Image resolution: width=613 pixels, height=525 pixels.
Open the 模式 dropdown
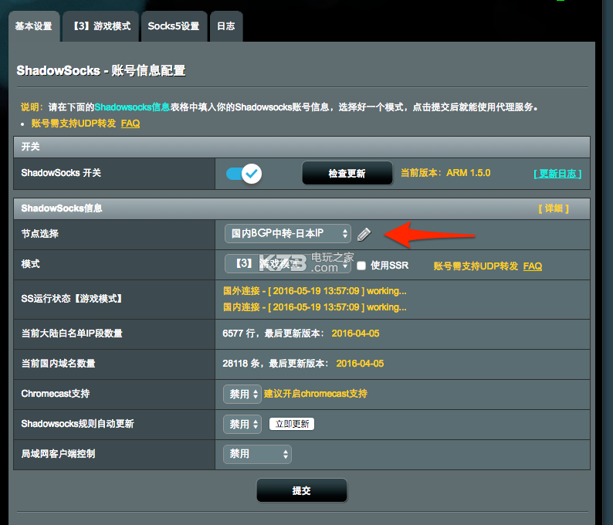coord(288,264)
